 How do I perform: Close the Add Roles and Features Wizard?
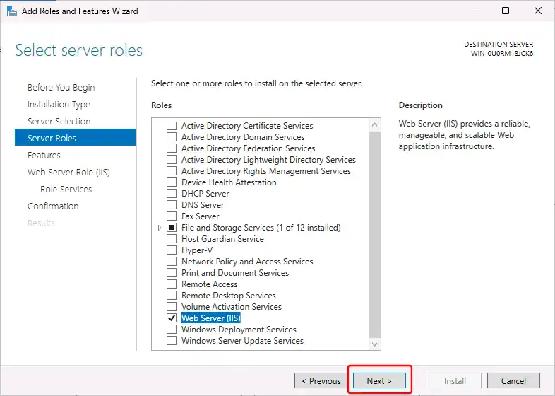tap(538, 11)
